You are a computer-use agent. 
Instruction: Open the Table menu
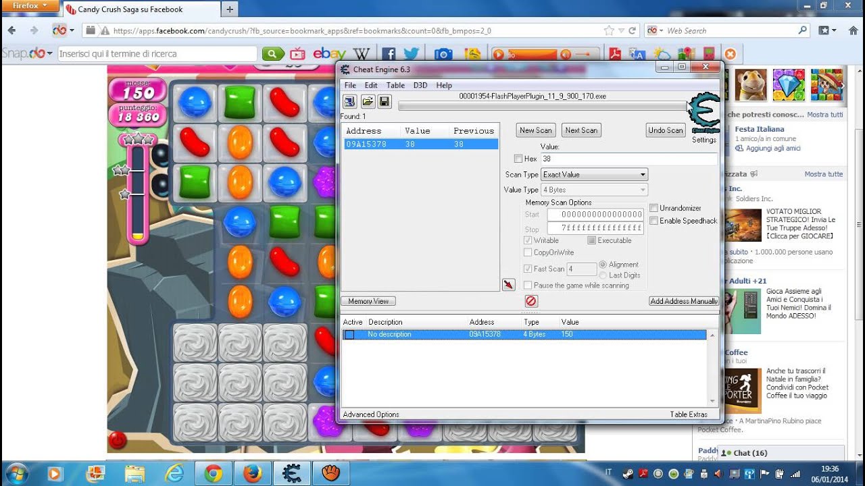pyautogui.click(x=395, y=85)
